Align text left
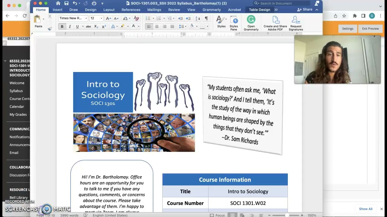 point(149,27)
